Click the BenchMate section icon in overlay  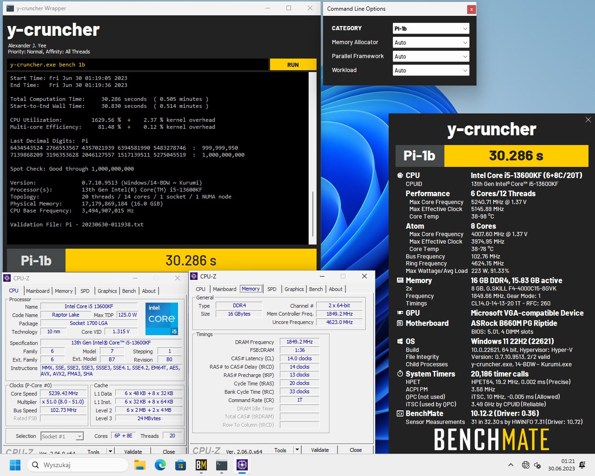click(400, 413)
